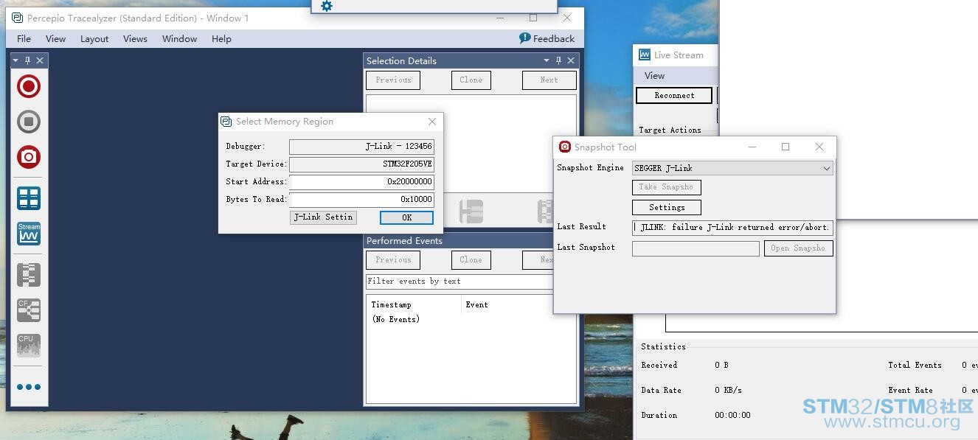Confirm memory region with OK

pyautogui.click(x=406, y=217)
